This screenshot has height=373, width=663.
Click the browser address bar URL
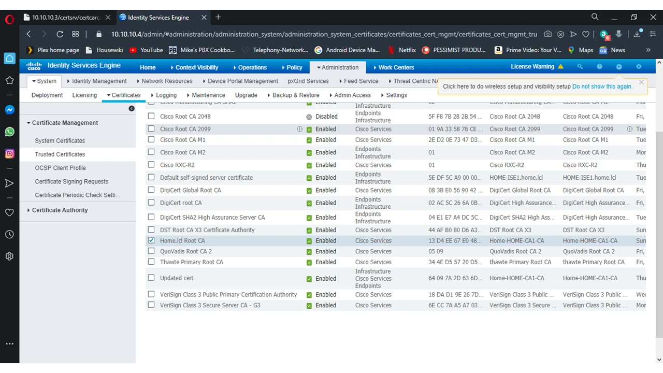(324, 34)
